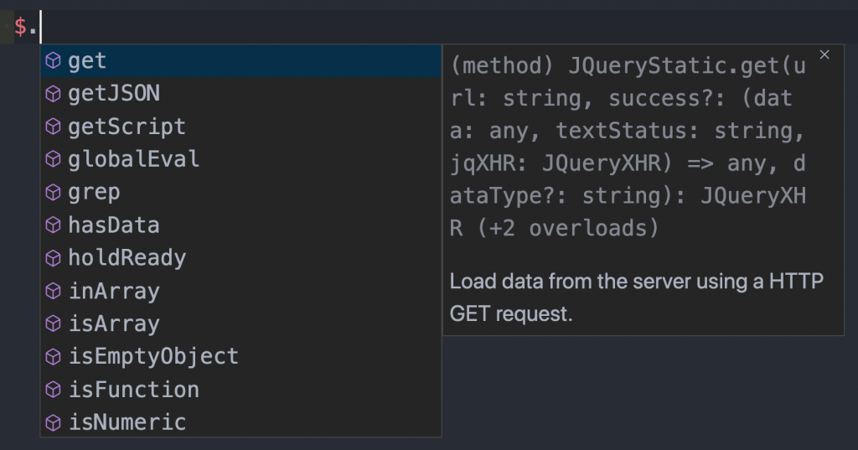
Task: Select isFunction from the autocomplete list
Action: 134,390
